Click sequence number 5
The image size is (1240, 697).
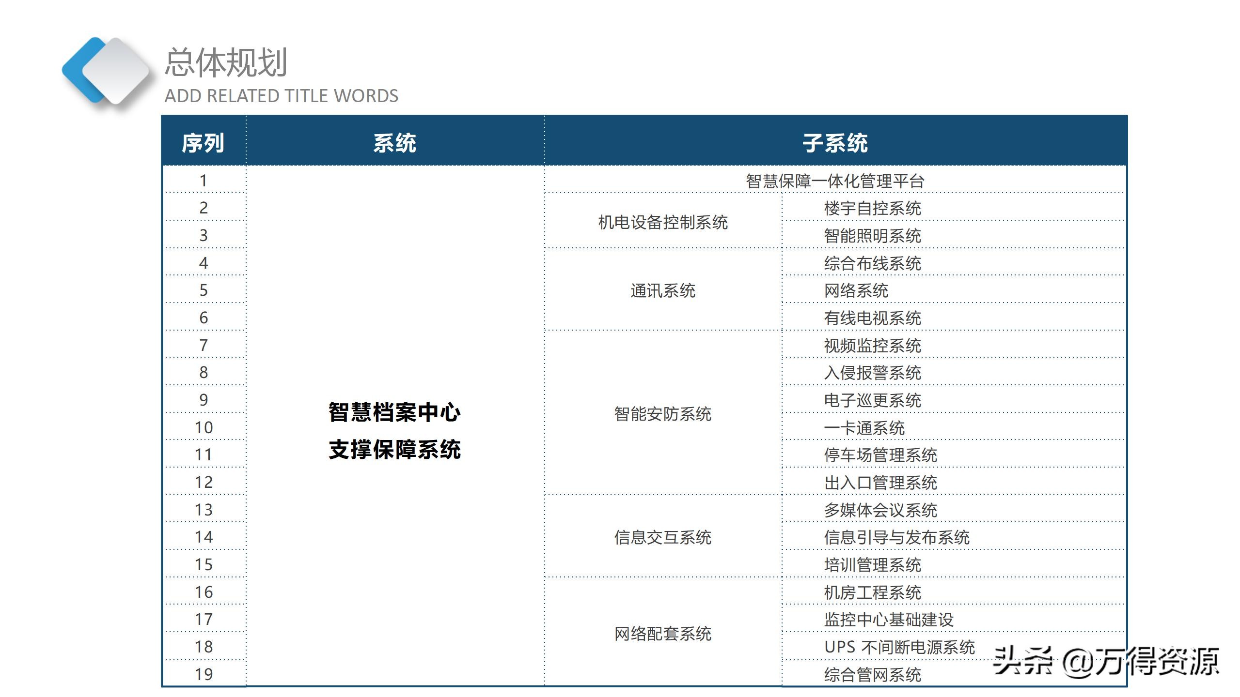[204, 290]
